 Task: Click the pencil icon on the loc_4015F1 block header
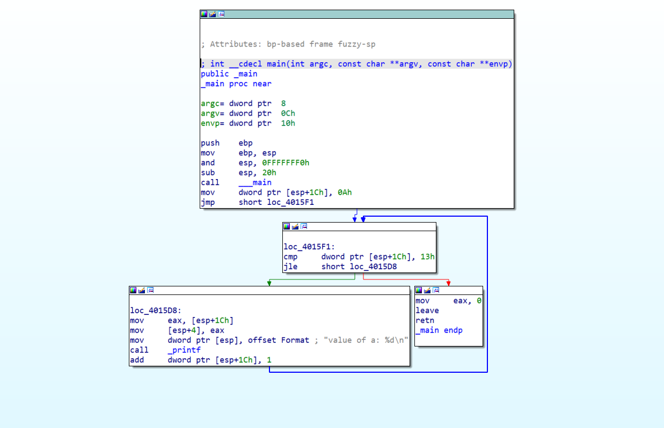[295, 226]
